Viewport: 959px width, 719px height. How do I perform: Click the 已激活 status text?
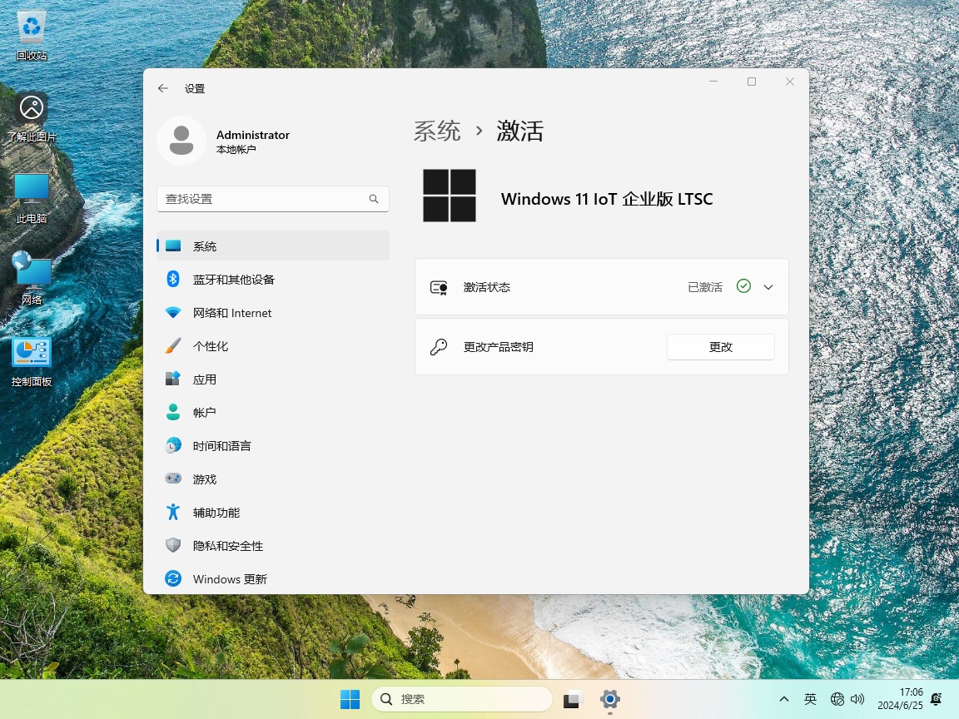pyautogui.click(x=705, y=287)
